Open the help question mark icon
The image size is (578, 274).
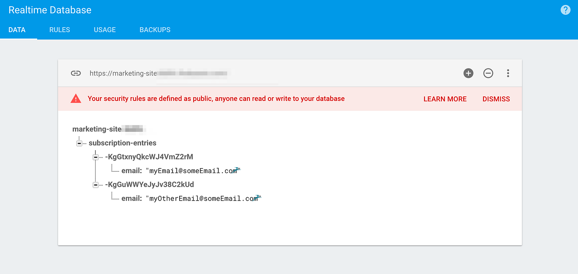[565, 10]
